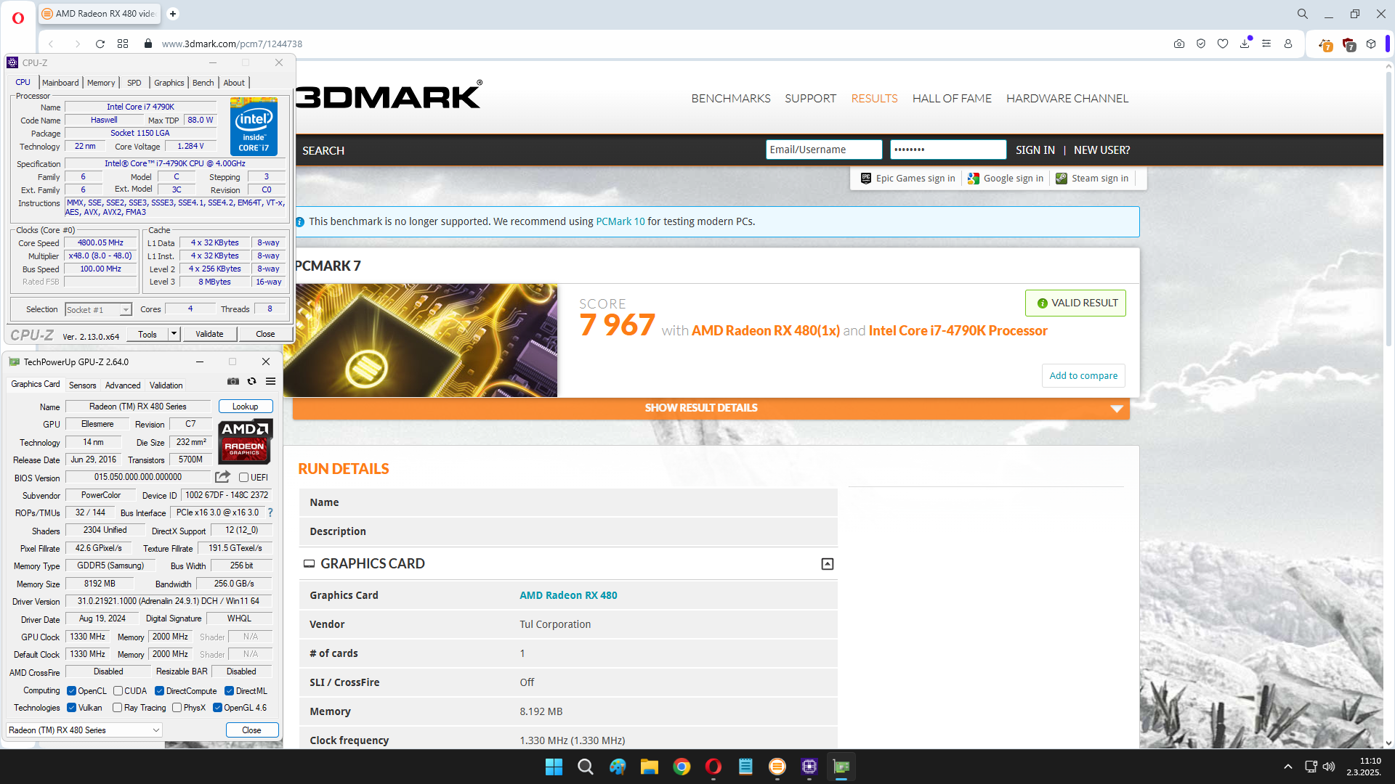Viewport: 1395px width, 784px height.
Task: Open GPU-Z Validation tab
Action: click(x=166, y=385)
